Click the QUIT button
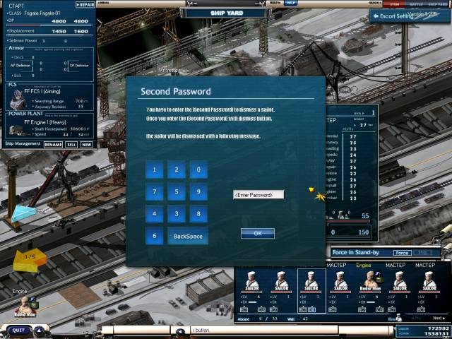Screen dimensions: 452x339 click(18, 331)
